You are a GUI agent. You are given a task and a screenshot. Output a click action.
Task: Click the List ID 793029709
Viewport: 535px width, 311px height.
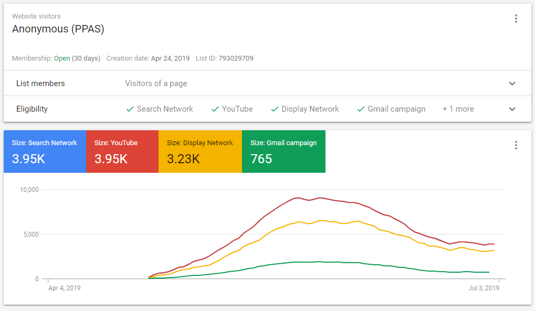pos(236,58)
